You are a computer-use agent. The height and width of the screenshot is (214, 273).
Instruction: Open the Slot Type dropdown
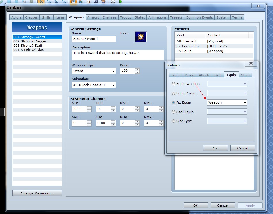pyautogui.click(x=227, y=121)
